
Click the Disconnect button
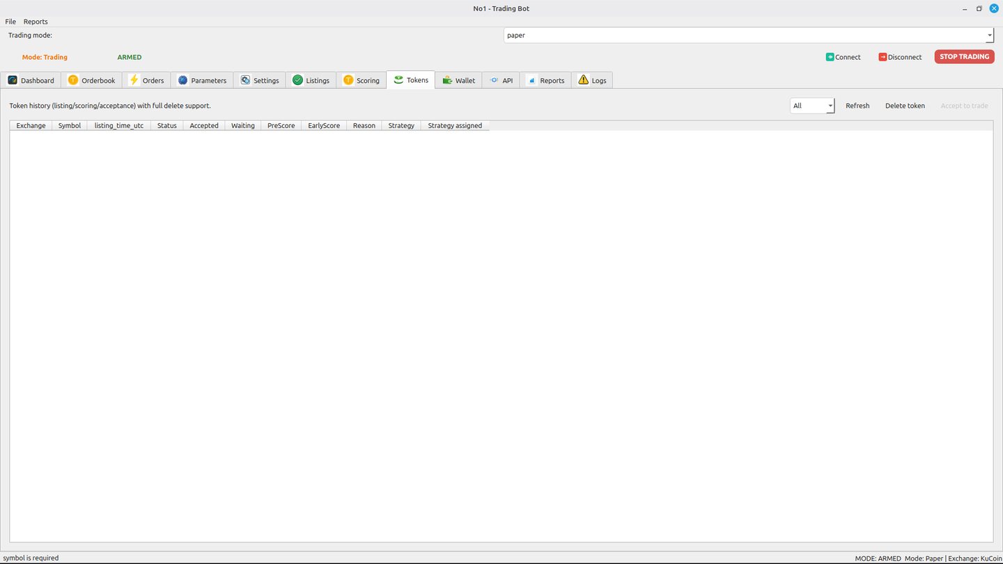coord(900,57)
